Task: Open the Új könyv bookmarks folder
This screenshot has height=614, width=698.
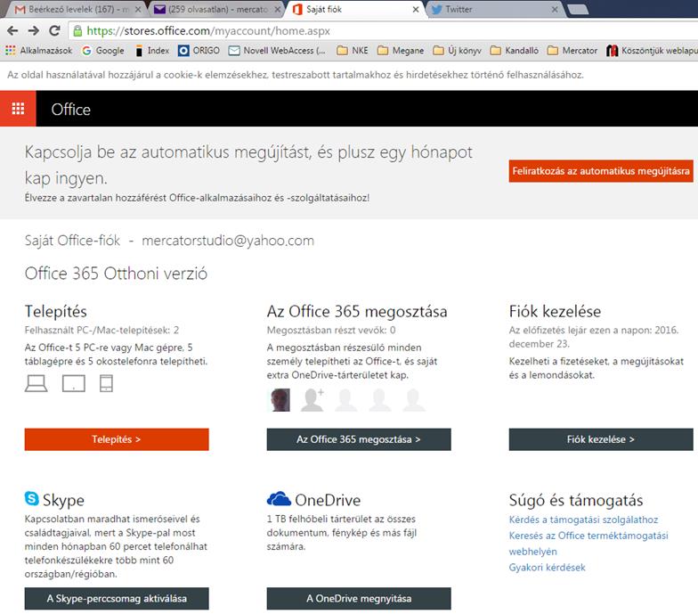Action: pyautogui.click(x=458, y=50)
